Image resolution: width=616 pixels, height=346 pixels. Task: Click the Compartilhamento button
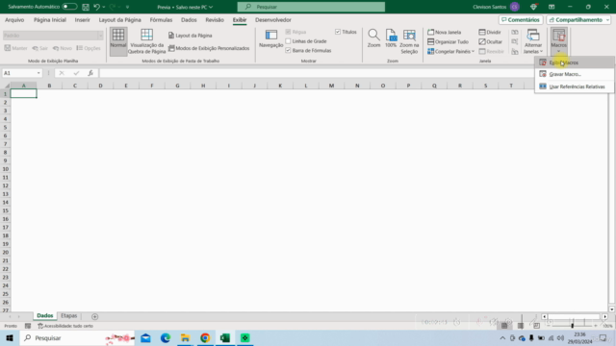tap(576, 19)
